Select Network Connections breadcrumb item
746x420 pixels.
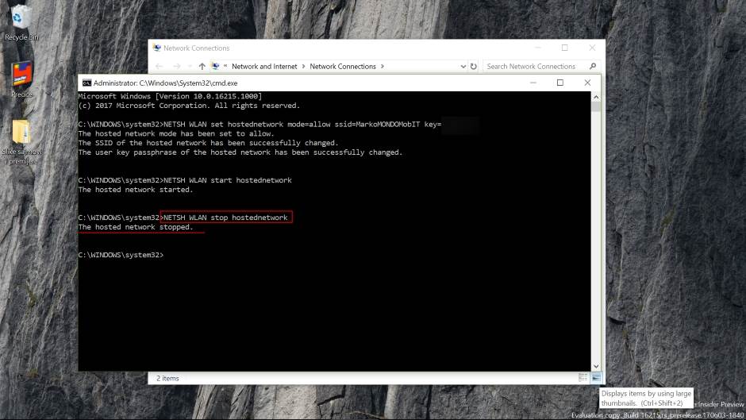343,67
